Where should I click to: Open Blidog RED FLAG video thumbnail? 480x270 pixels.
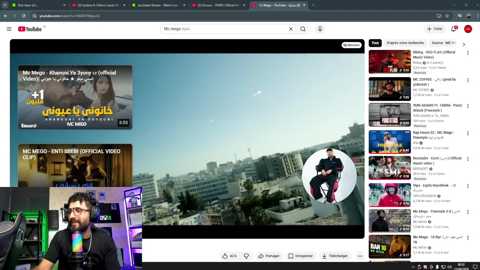click(x=390, y=62)
